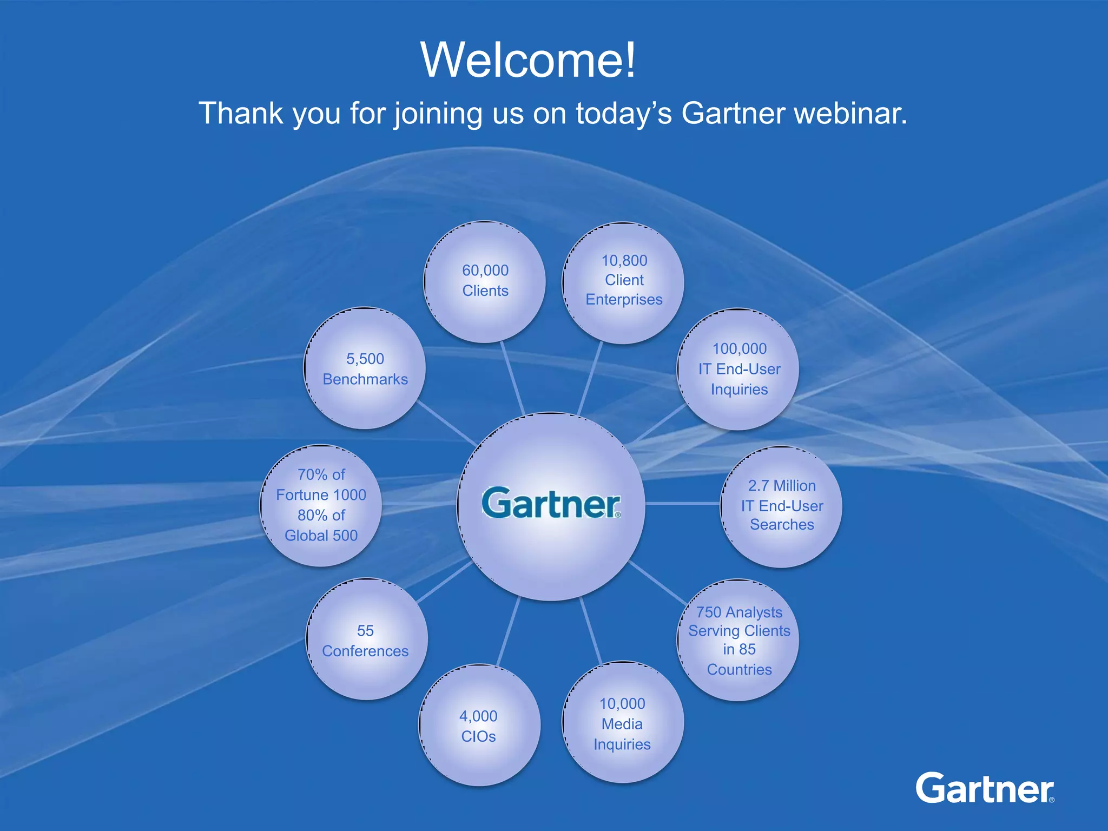Click the 60,000 Clients bubble
Viewport: 1108px width, 831px height.
485,282
